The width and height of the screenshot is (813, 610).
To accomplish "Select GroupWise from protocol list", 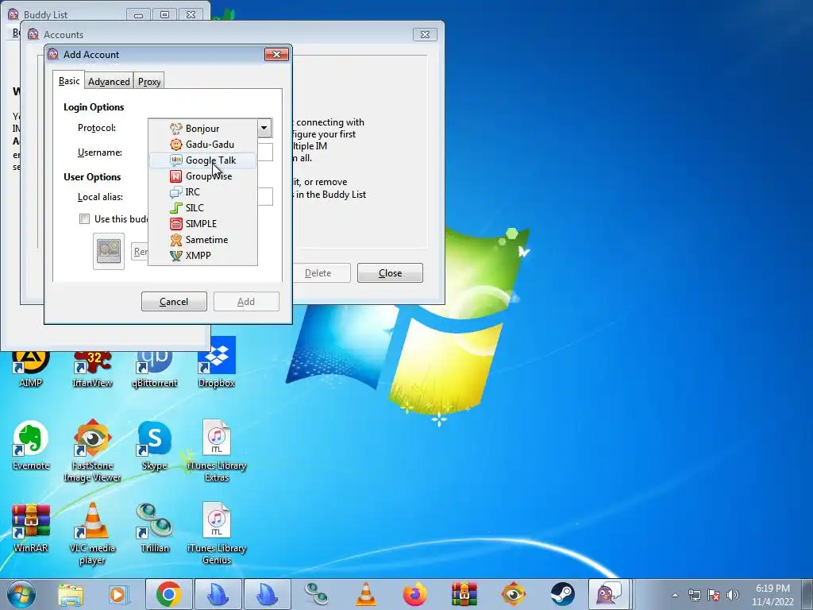I will coord(202,176).
